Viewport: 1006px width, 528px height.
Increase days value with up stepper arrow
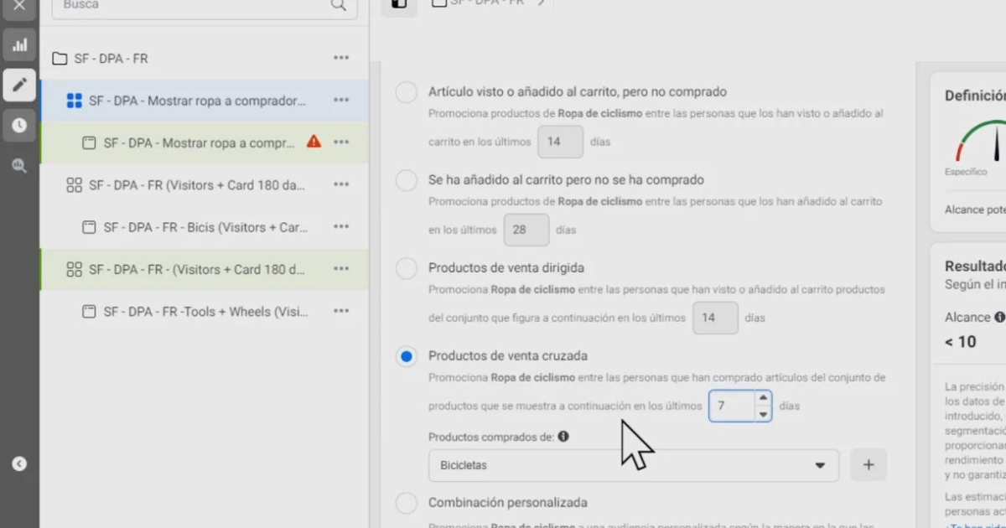pos(763,398)
